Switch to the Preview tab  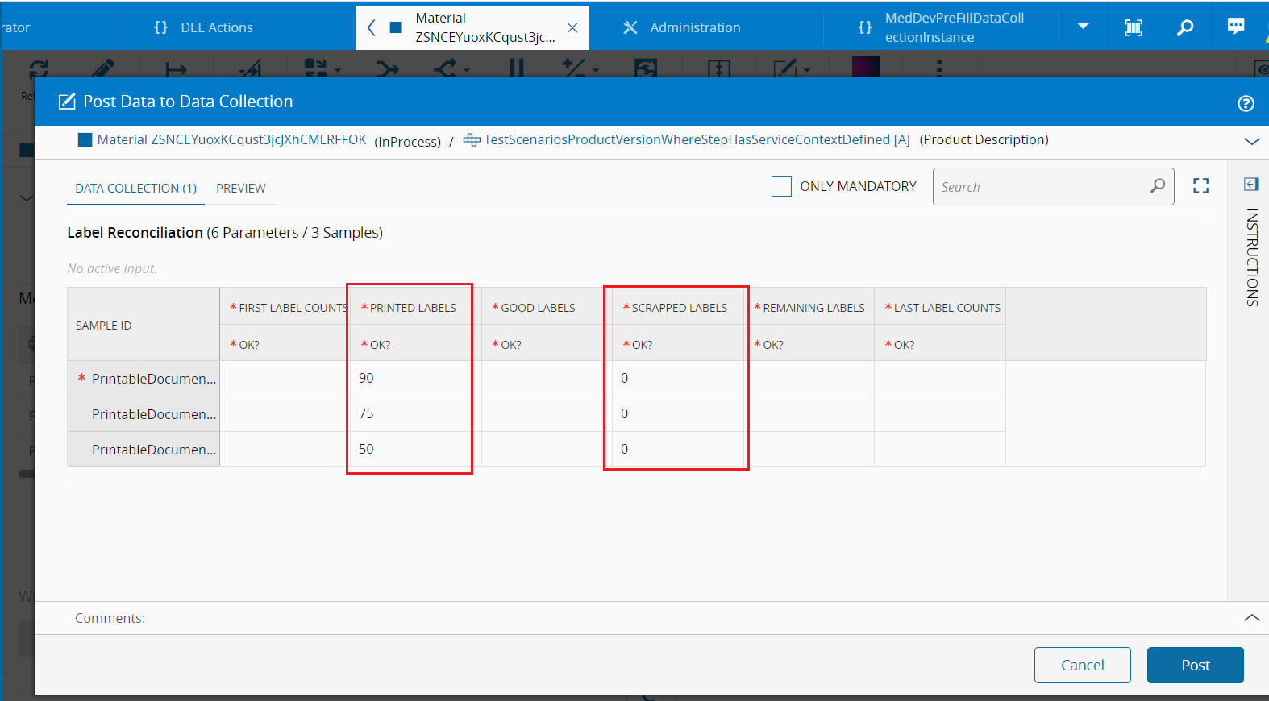click(x=240, y=188)
